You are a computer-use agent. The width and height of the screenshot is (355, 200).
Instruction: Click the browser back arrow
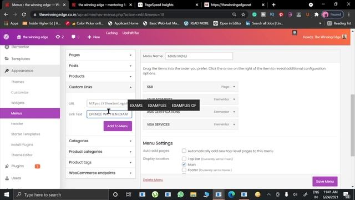(6, 14)
